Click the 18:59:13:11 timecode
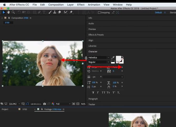Image resolution: width=176 pixels, height=127 pixels. (x=36, y=104)
